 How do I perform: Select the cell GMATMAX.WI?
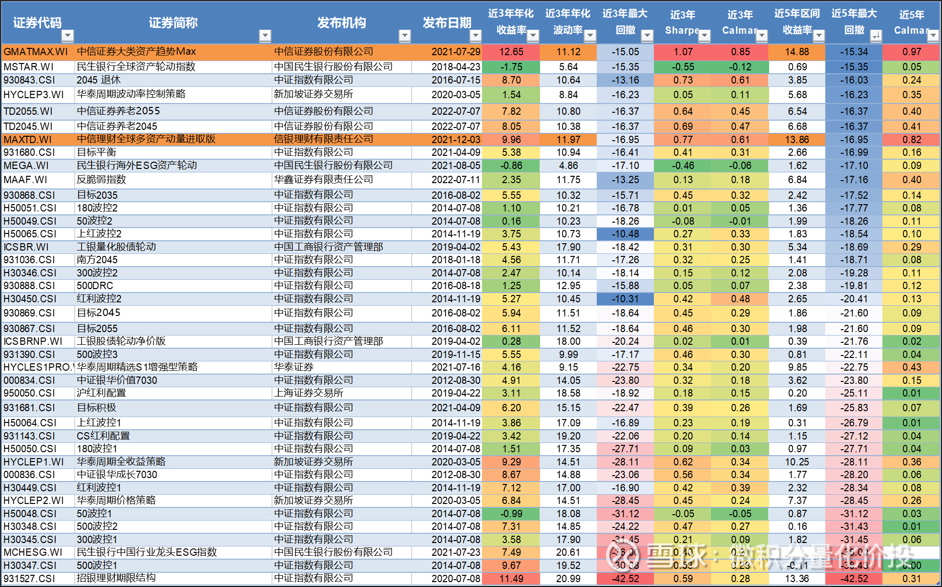(38, 52)
